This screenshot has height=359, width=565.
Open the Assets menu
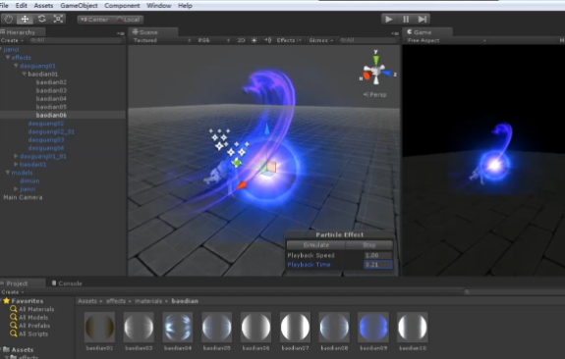coord(43,6)
